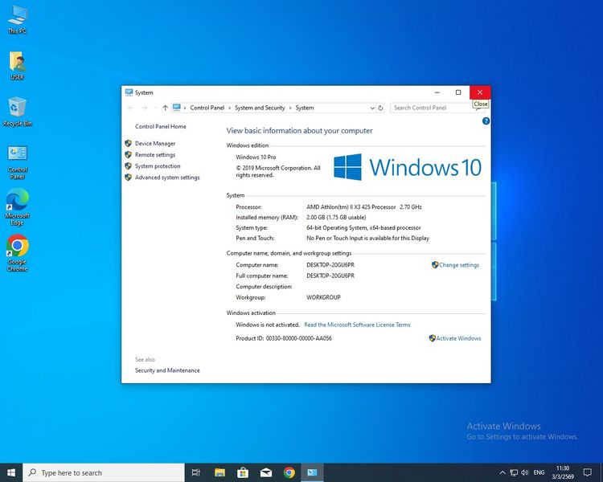Viewport: 603px width, 482px height.
Task: Open the volume tray icon
Action: tap(525, 472)
